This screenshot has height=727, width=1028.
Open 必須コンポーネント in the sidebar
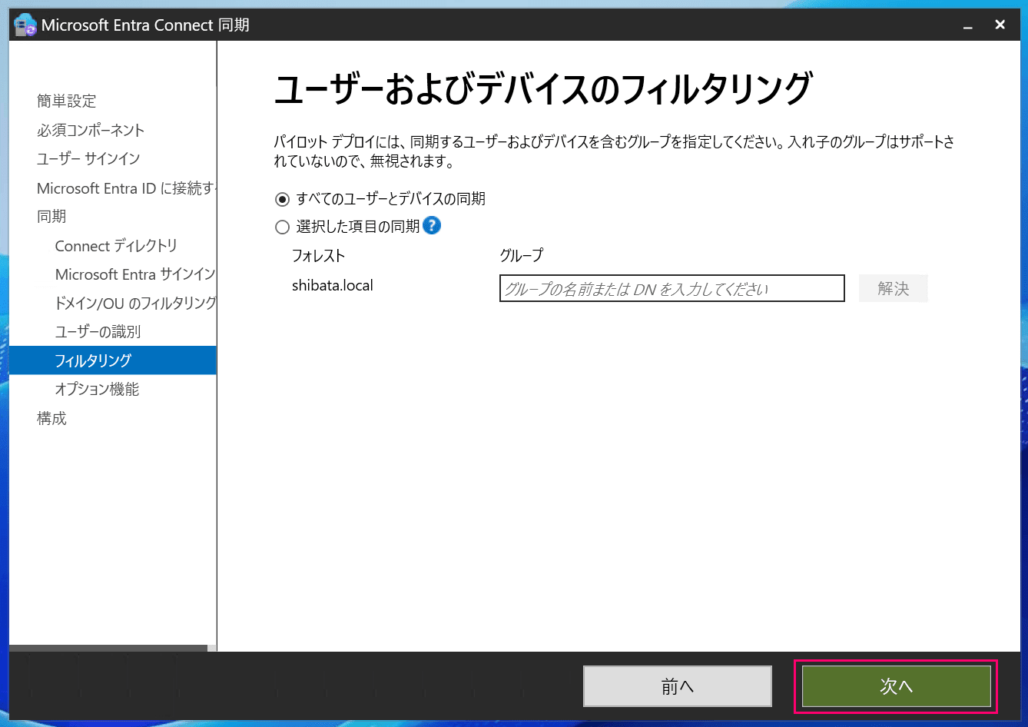click(91, 130)
